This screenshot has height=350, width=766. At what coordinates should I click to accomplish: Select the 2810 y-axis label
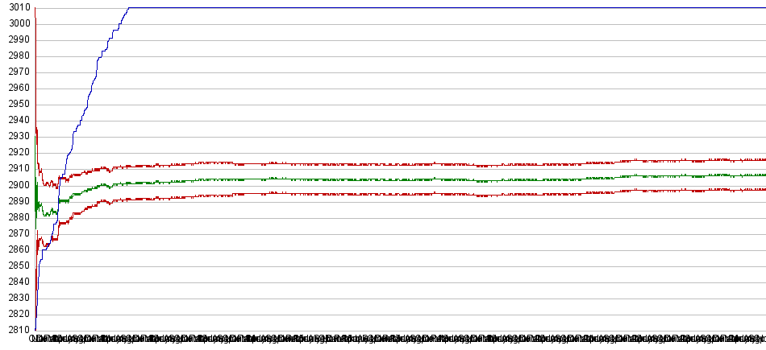(16, 330)
